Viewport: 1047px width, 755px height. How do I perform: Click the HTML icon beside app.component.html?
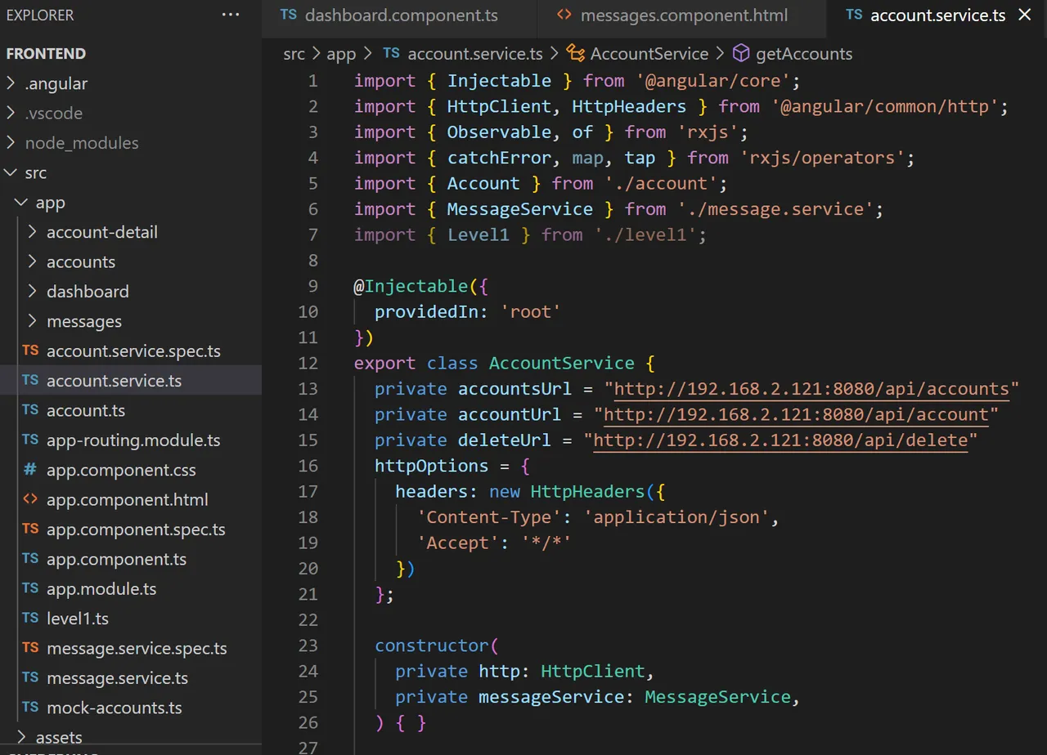pyautogui.click(x=30, y=499)
